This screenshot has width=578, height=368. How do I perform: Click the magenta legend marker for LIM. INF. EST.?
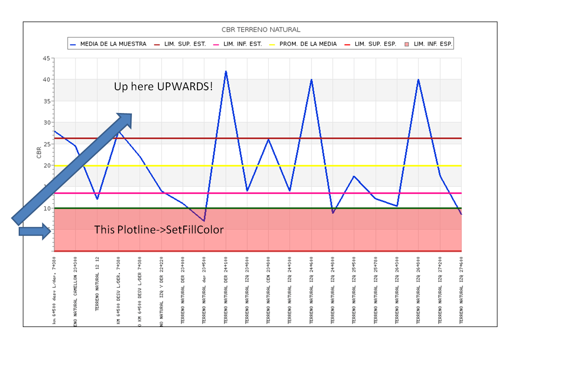(216, 44)
